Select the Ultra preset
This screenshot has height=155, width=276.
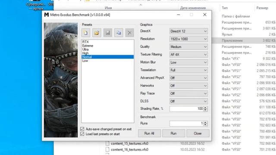tap(107, 50)
